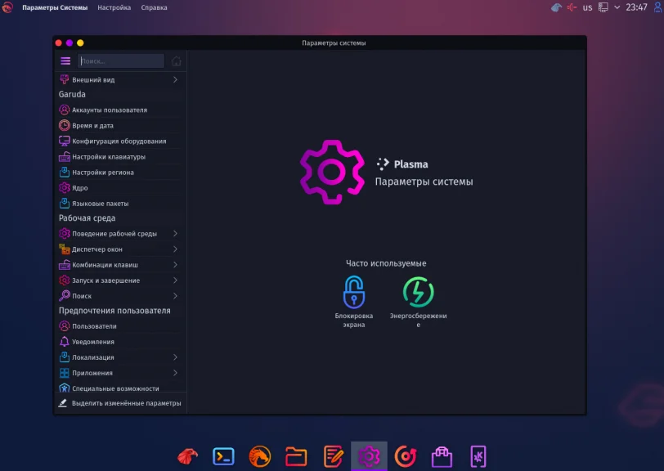Click the hamburger menu icon atop the sidebar
The width and height of the screenshot is (664, 471).
[x=65, y=61]
